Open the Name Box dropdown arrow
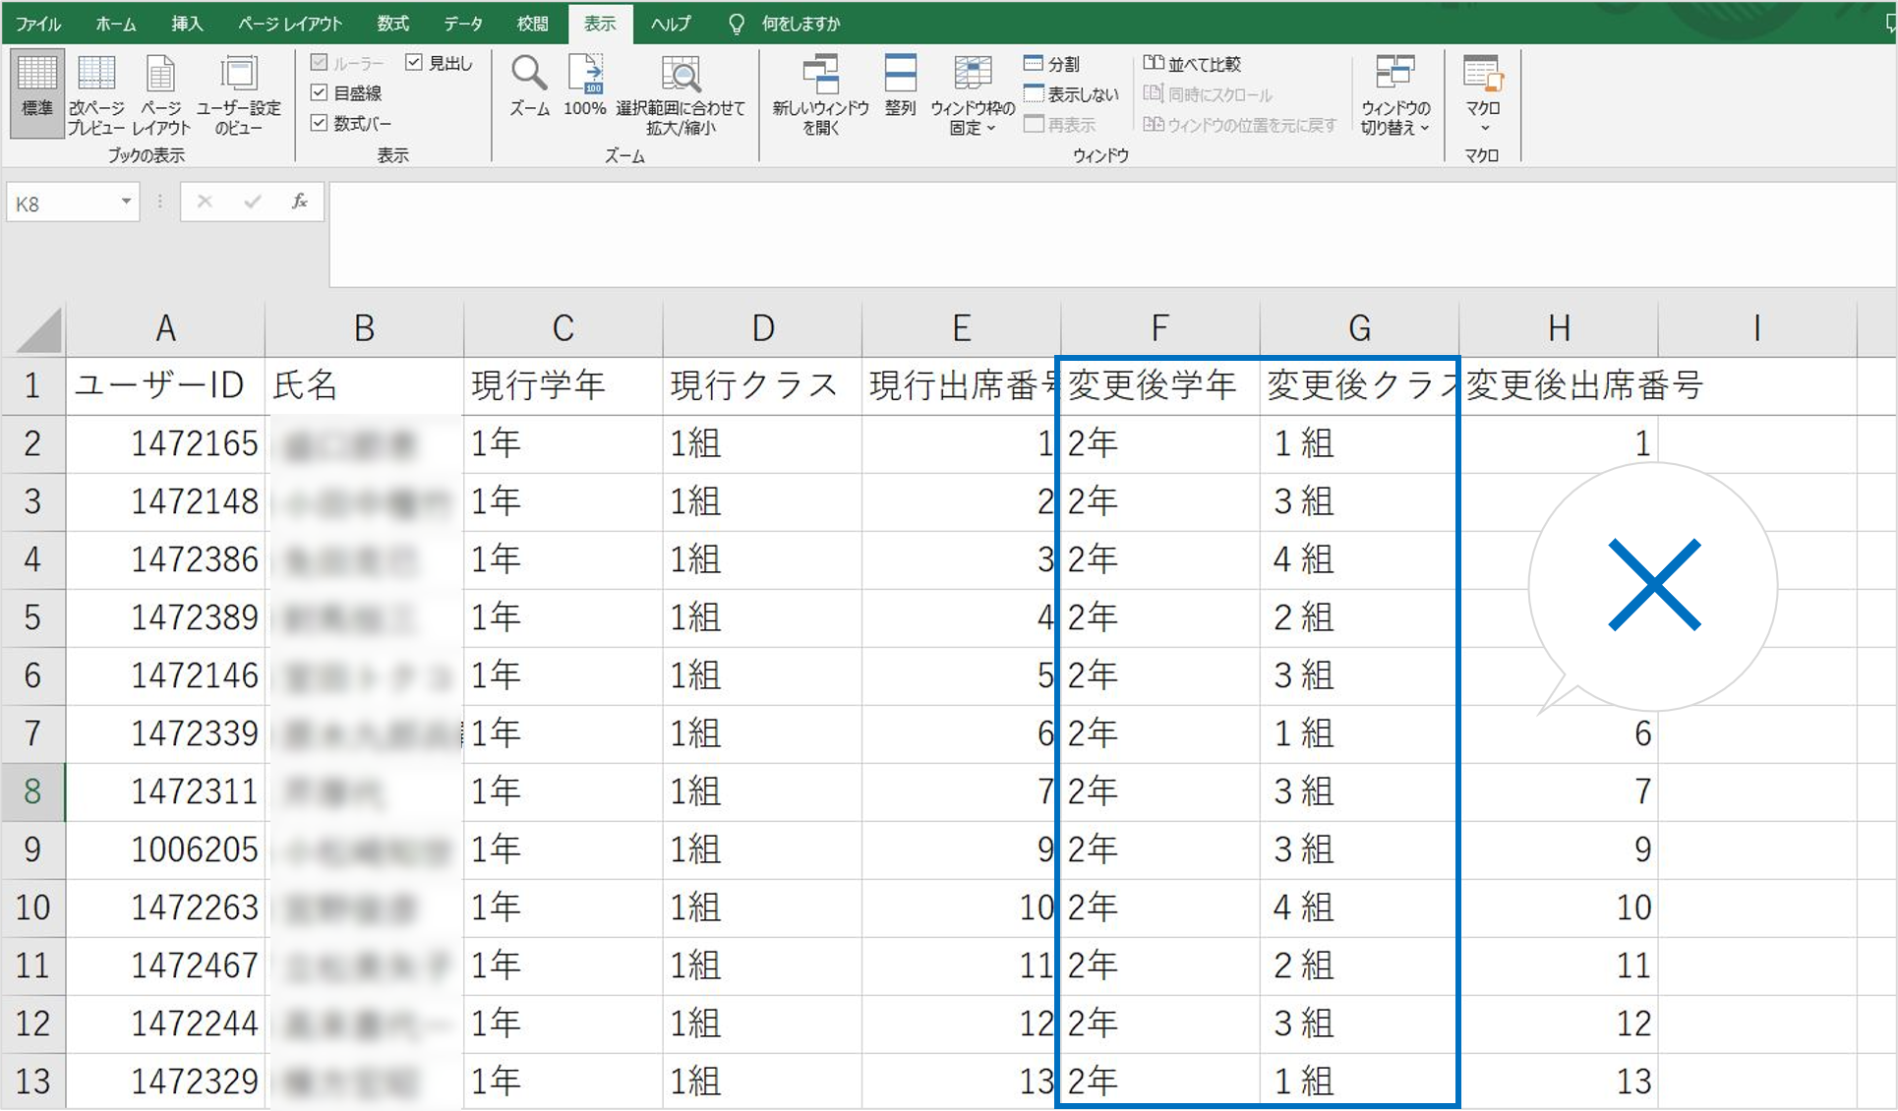Screen dimensions: 1898x1111 click(126, 203)
